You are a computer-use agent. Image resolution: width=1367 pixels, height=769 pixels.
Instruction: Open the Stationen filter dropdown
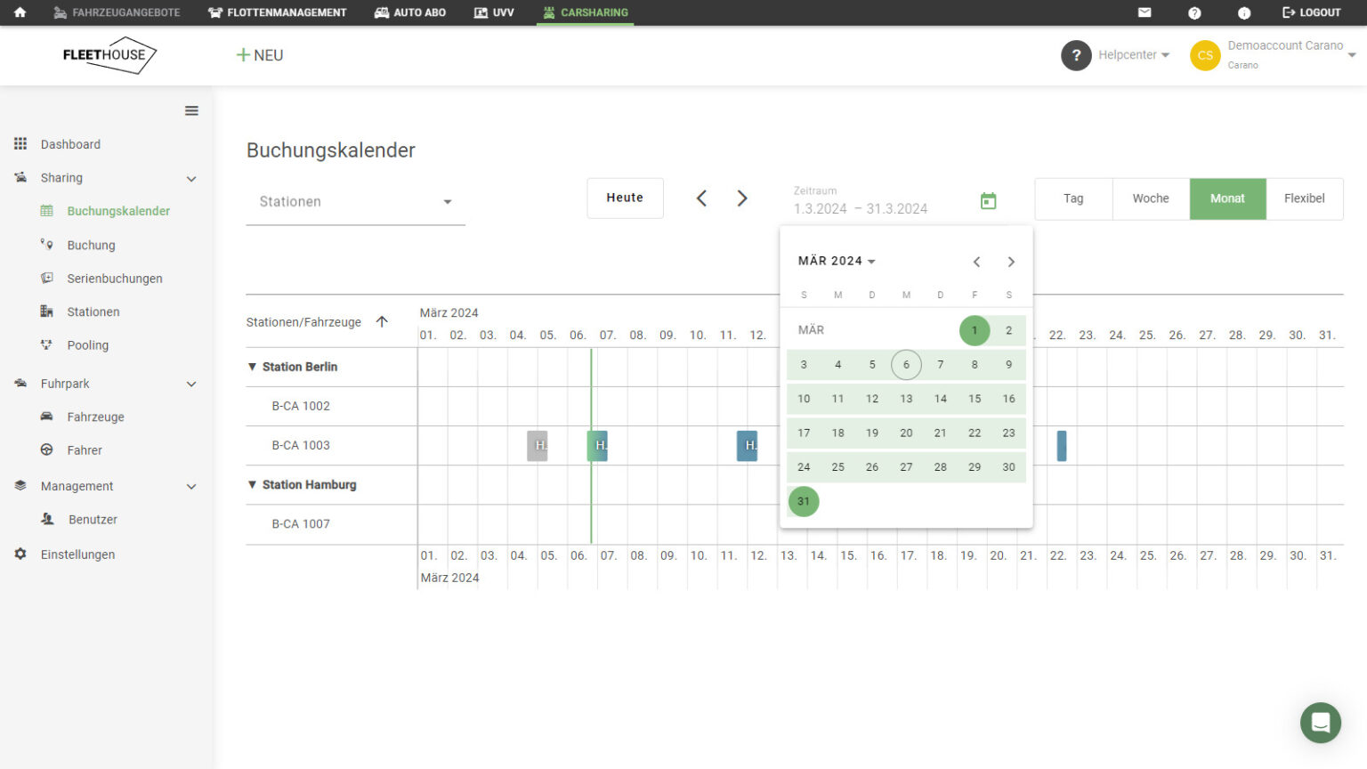(356, 201)
